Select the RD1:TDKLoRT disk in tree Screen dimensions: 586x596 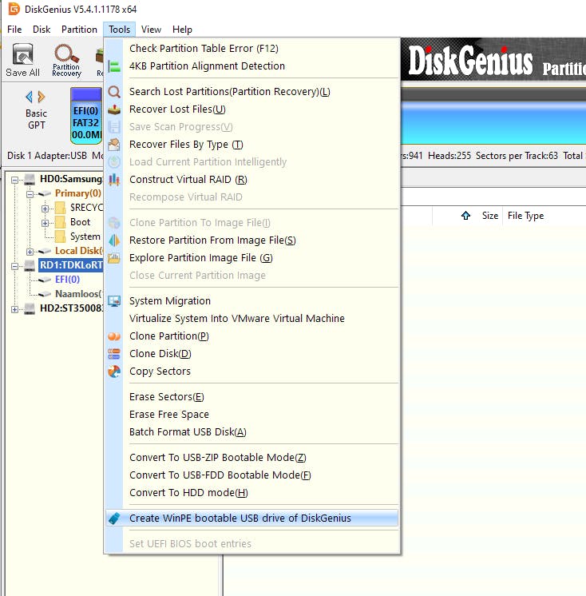(71, 265)
